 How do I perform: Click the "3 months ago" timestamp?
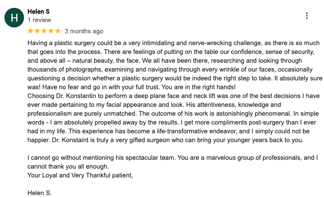click(x=84, y=31)
